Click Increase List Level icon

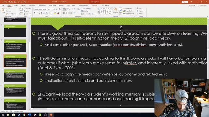click(75, 9)
